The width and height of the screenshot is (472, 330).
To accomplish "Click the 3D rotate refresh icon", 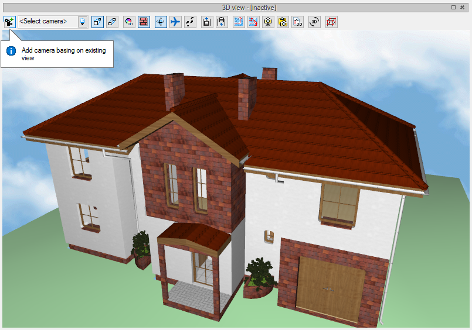I will point(314,22).
